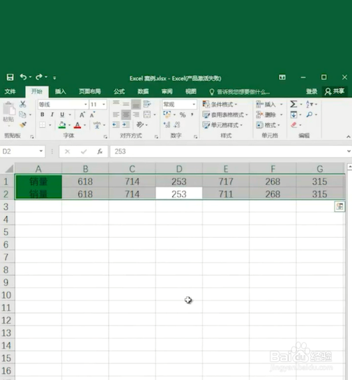Toggle Align Right horizontal alignment

click(x=136, y=114)
